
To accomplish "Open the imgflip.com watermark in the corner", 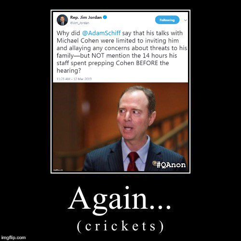I will click(x=13, y=238).
